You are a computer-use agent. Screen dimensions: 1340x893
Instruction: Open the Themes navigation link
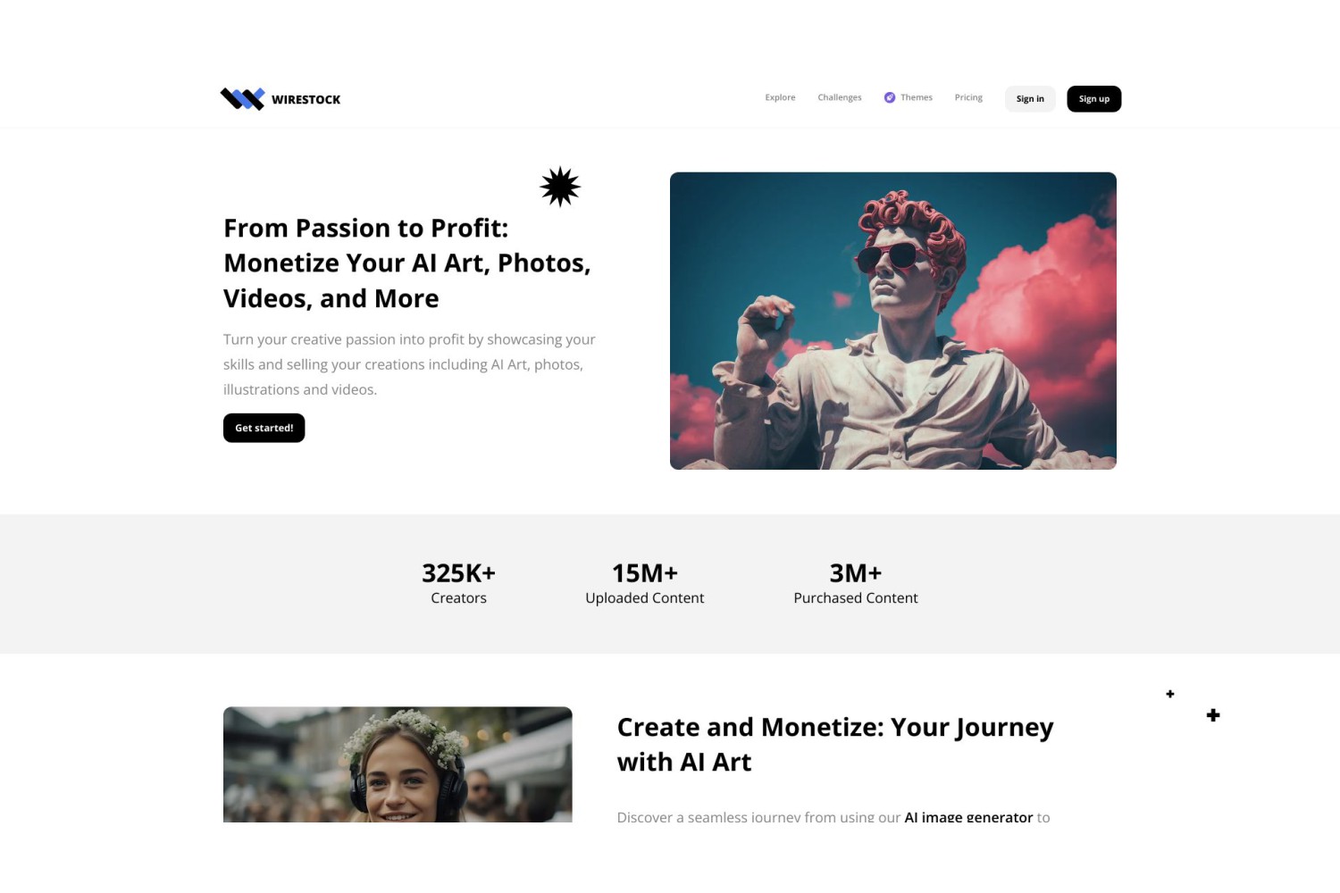click(917, 97)
